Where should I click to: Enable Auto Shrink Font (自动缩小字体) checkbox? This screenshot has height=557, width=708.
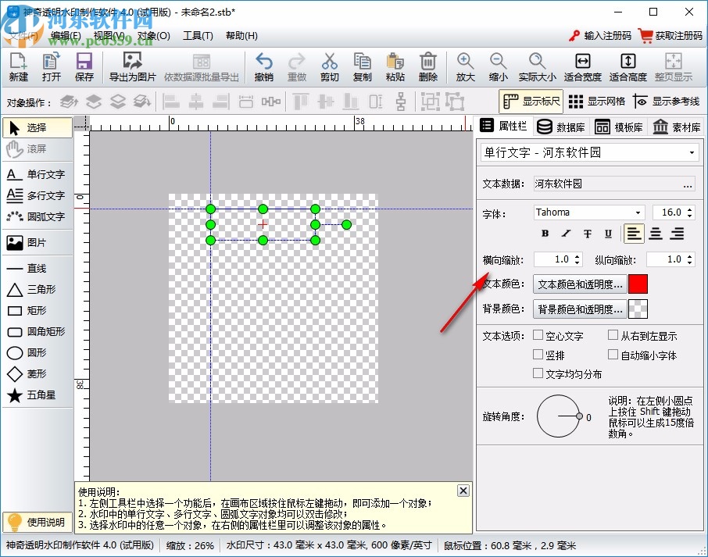pyautogui.click(x=613, y=355)
